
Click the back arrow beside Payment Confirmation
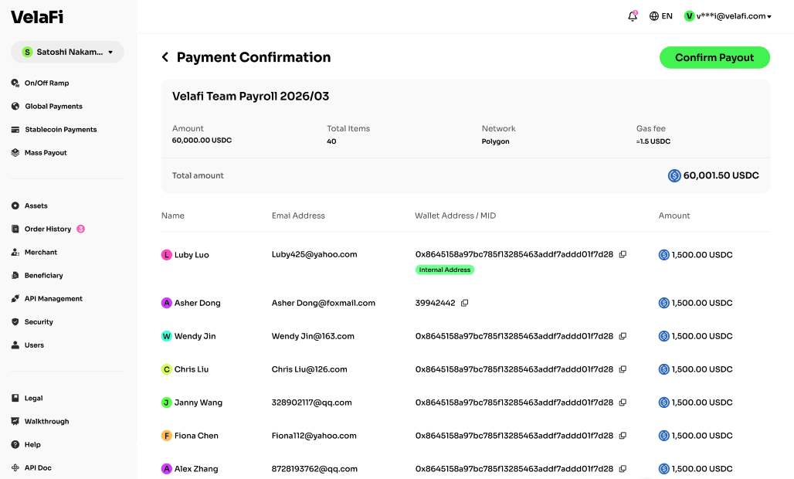click(x=165, y=57)
